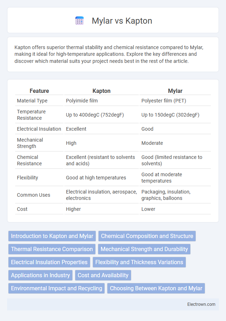
Task: Click the Temperature Resistance row label
Action: pyautogui.click(x=31, y=115)
